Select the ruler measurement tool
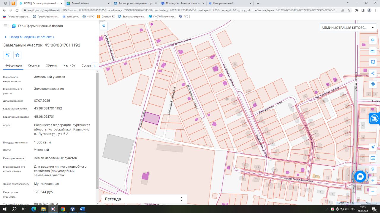Viewport: 380px width, 213px height. (373, 51)
